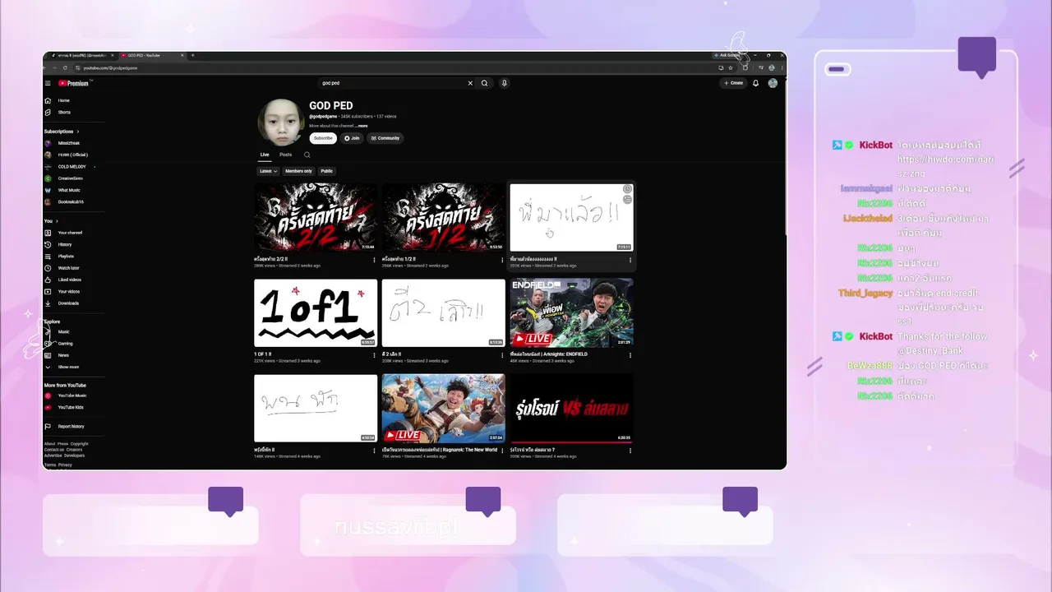
Task: Open the Community button
Action: point(385,138)
